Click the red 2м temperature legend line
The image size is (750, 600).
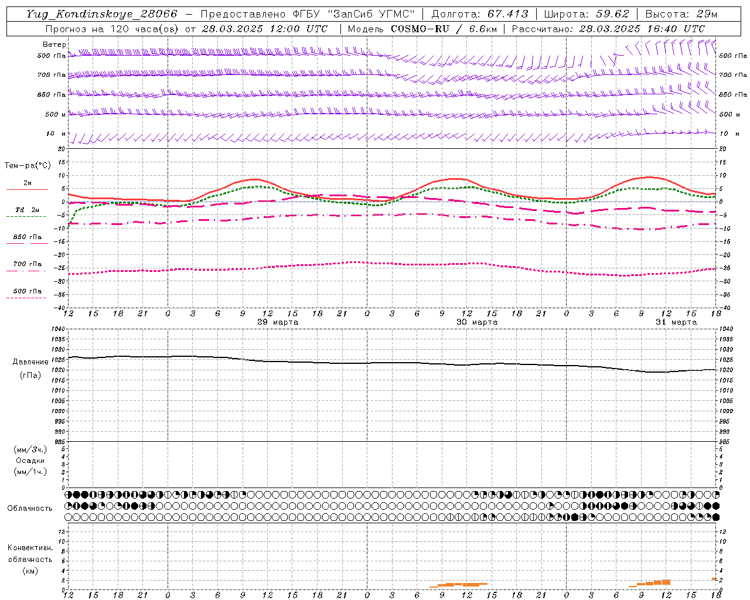click(x=27, y=189)
